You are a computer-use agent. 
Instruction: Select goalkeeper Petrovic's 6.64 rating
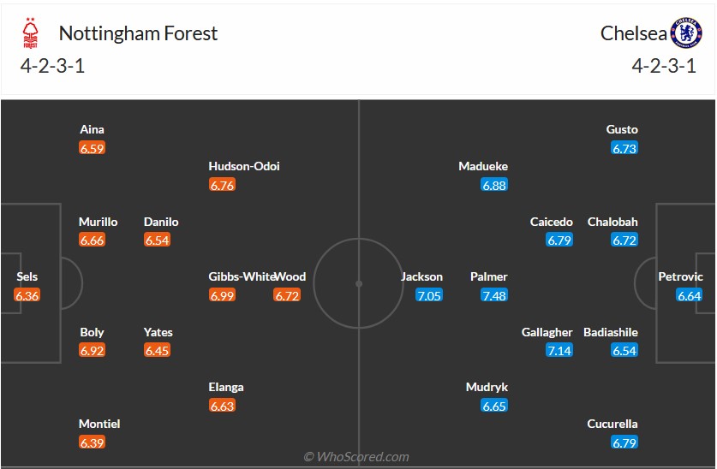tap(689, 295)
